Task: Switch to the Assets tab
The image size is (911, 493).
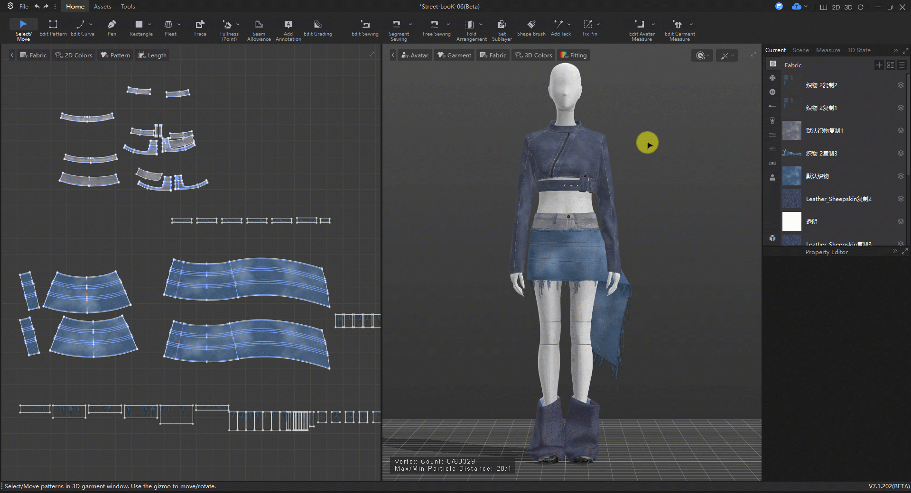Action: point(102,7)
